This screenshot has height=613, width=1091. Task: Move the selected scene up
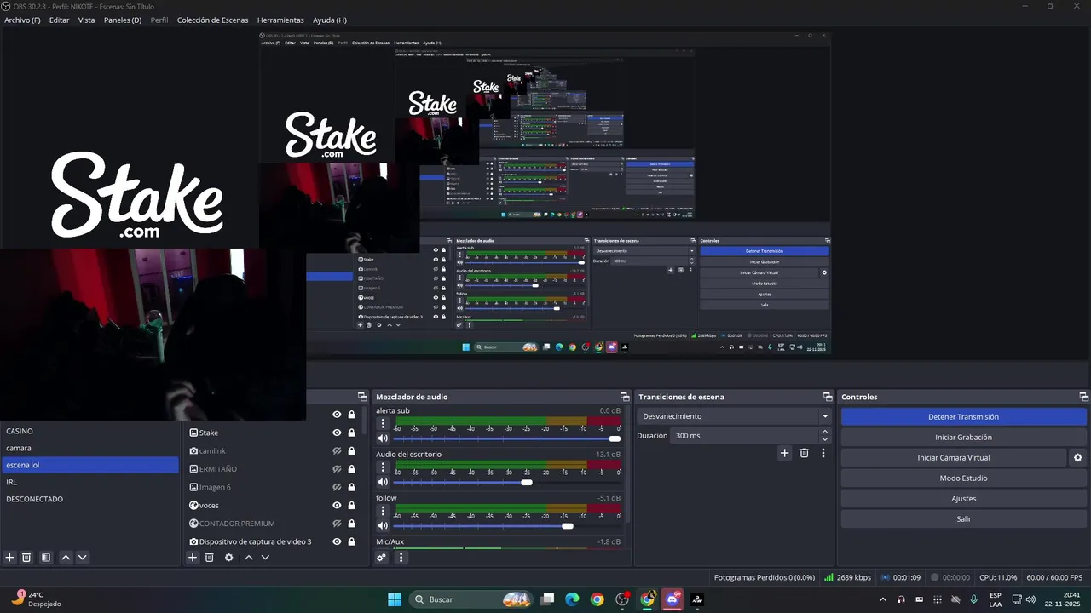(66, 558)
